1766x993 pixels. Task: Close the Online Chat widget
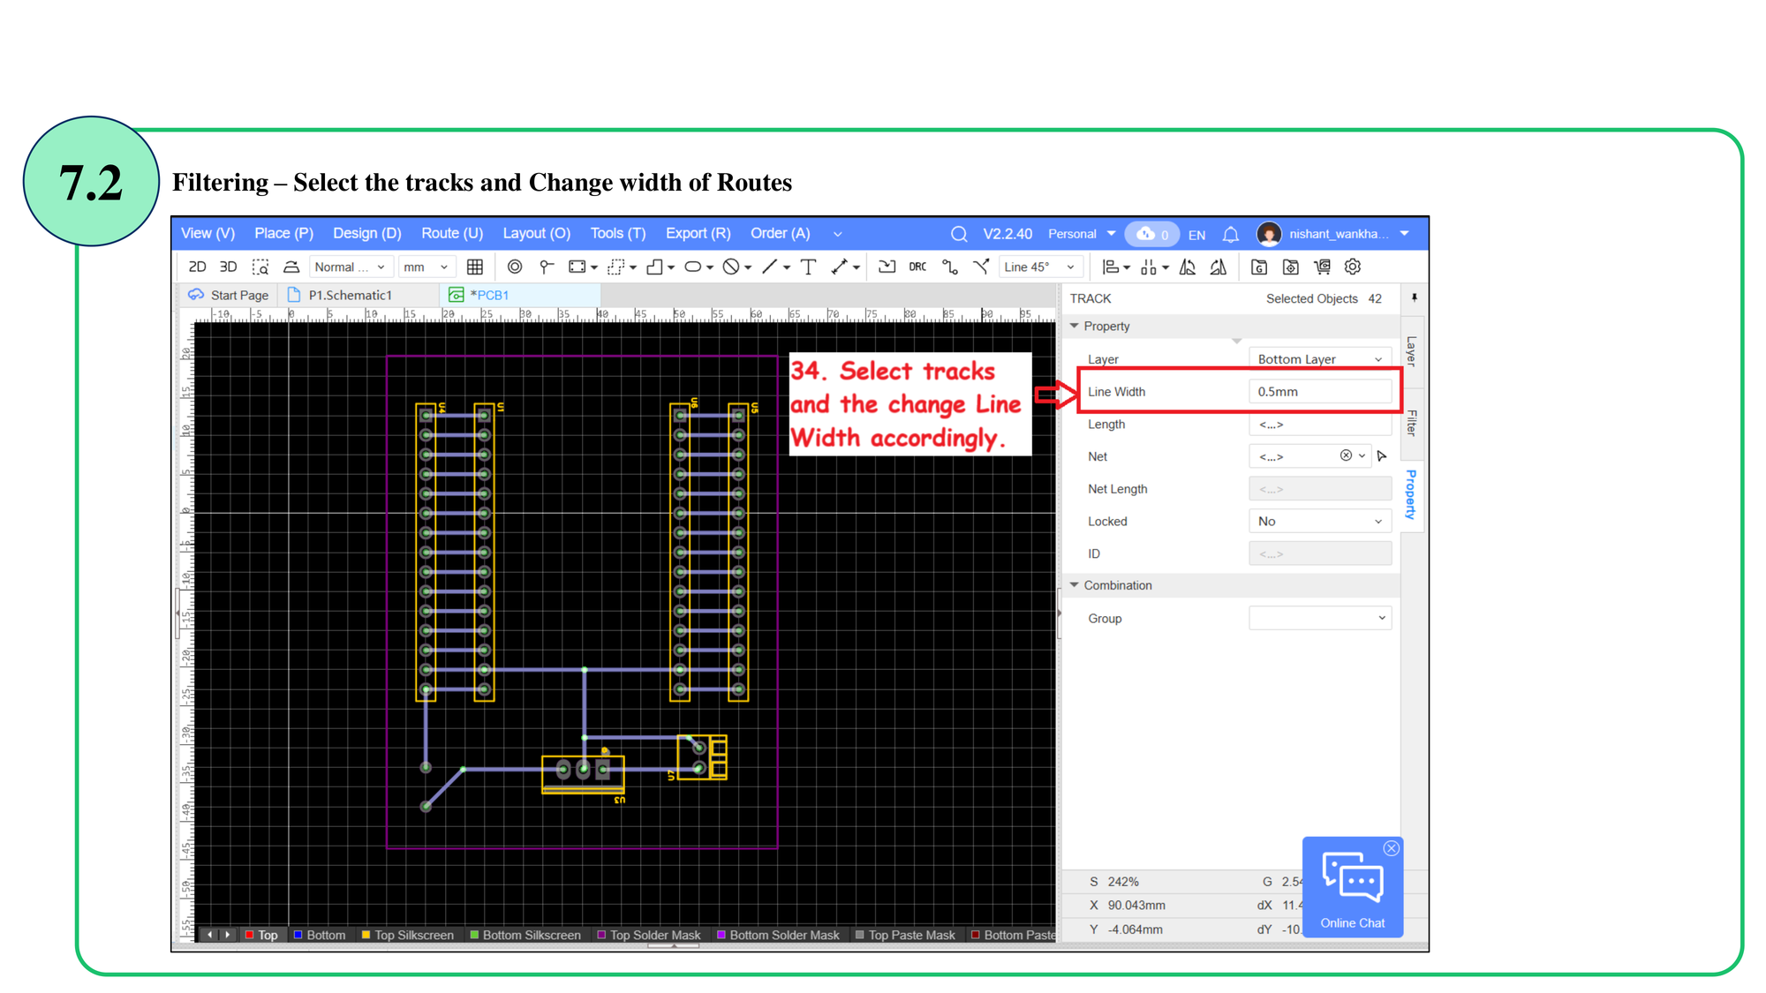[x=1391, y=848]
